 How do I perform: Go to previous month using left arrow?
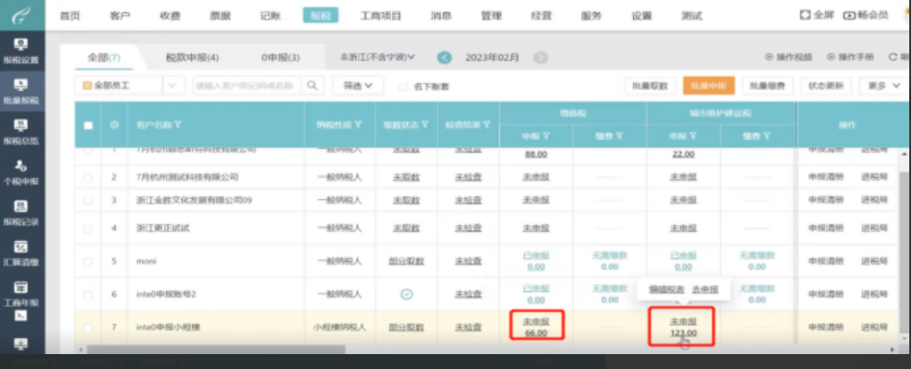coord(445,58)
